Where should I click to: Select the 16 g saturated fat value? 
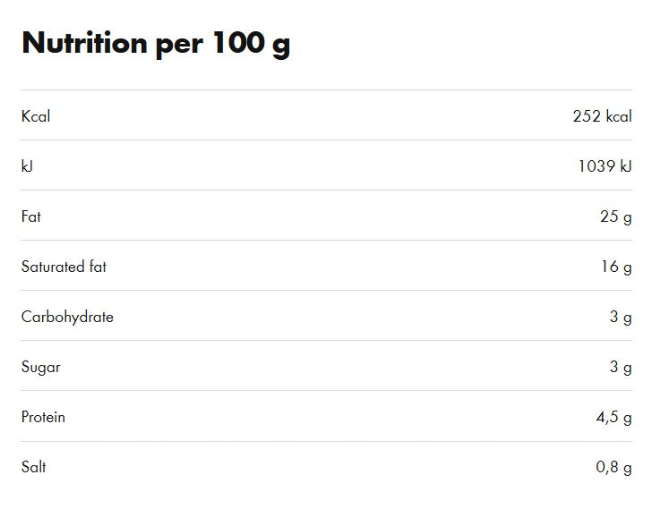tap(616, 267)
